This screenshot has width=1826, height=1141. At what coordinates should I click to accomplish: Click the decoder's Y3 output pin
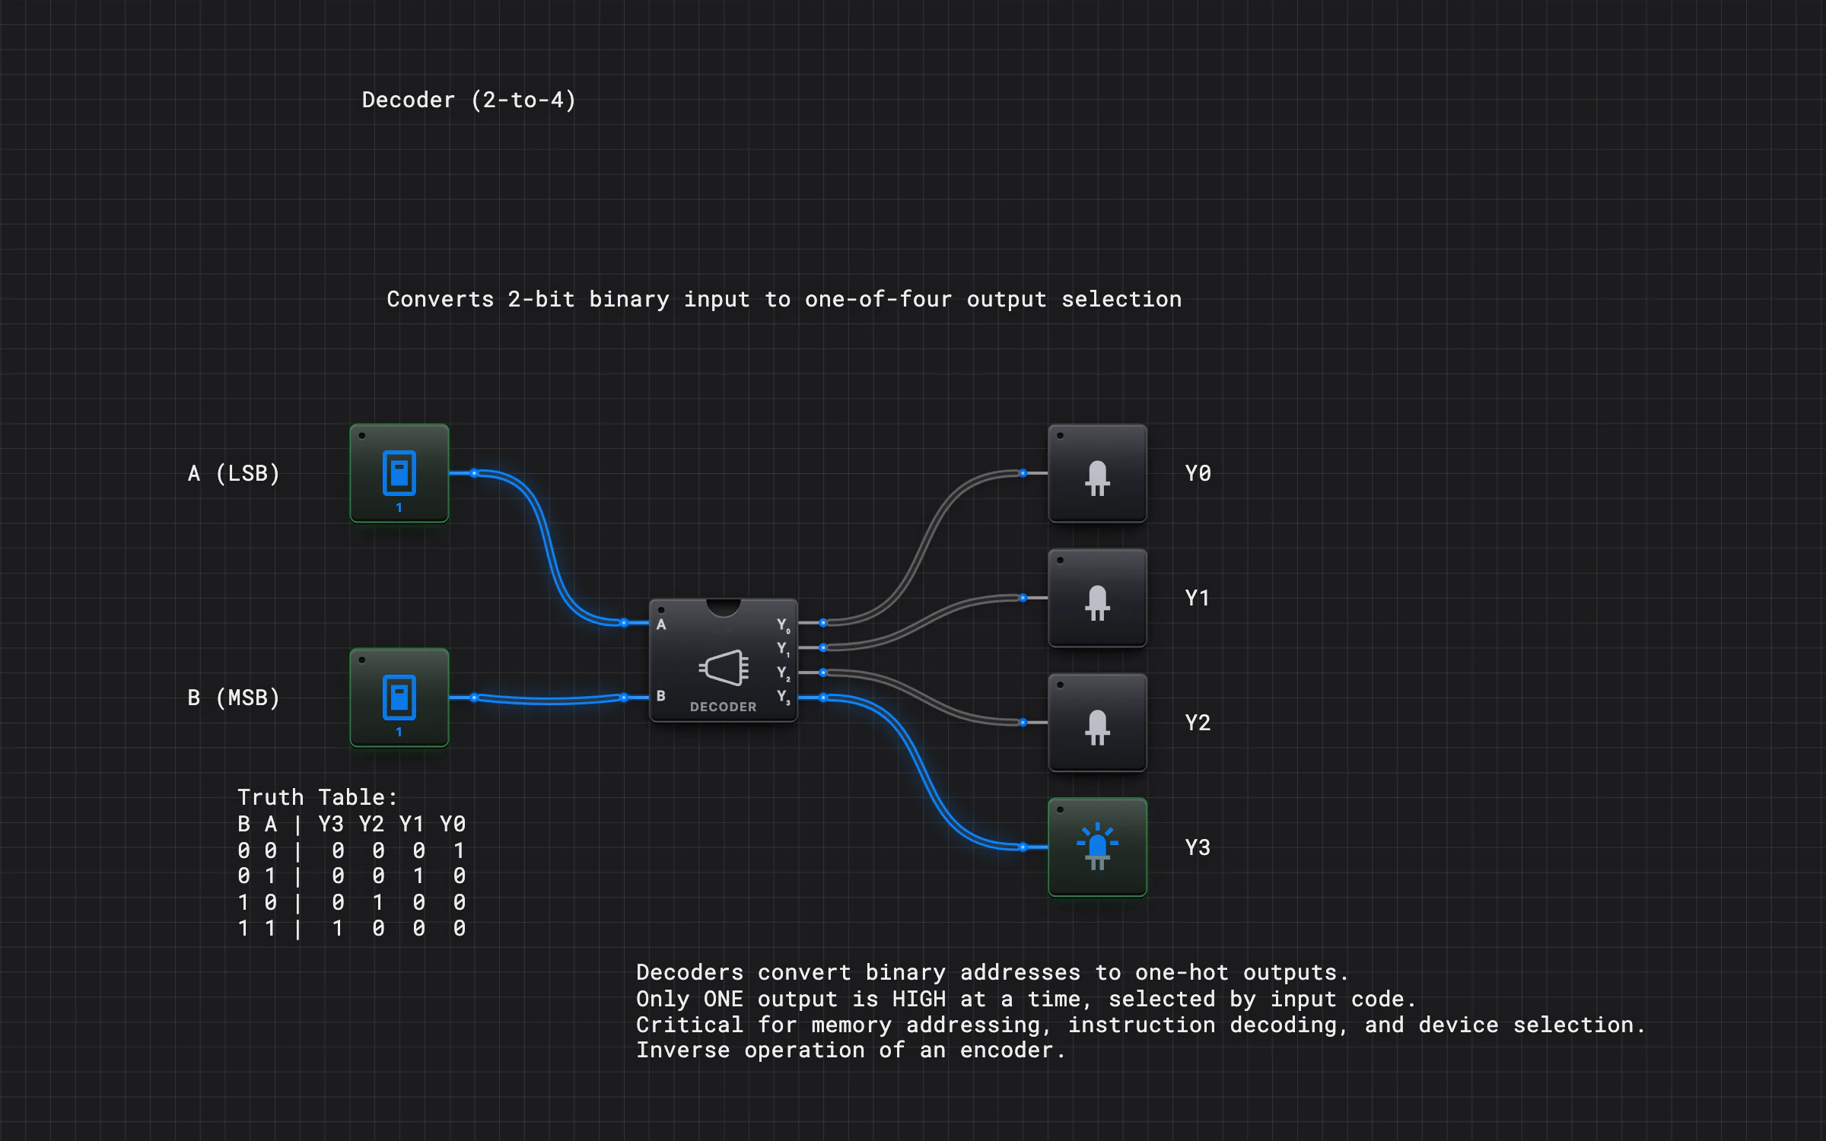tap(823, 698)
